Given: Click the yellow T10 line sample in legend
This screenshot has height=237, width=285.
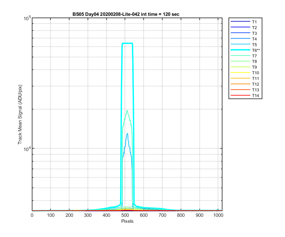Looking at the screenshot, I should [240, 73].
